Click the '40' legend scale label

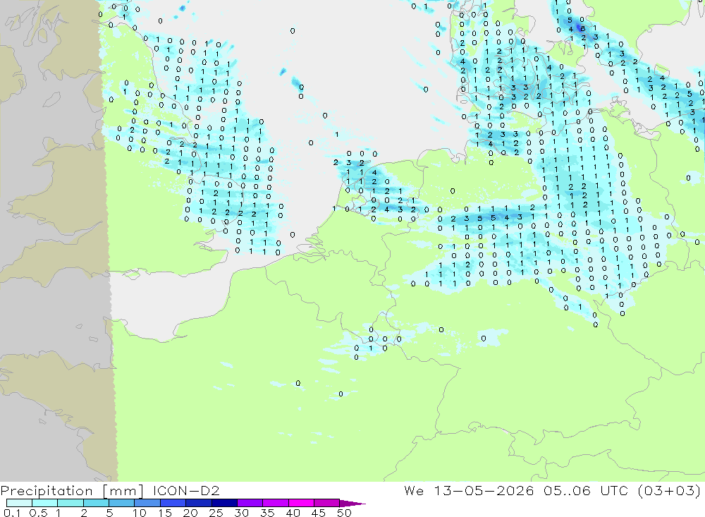tap(293, 513)
